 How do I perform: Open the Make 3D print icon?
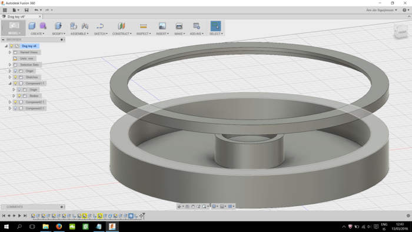pyautogui.click(x=179, y=26)
